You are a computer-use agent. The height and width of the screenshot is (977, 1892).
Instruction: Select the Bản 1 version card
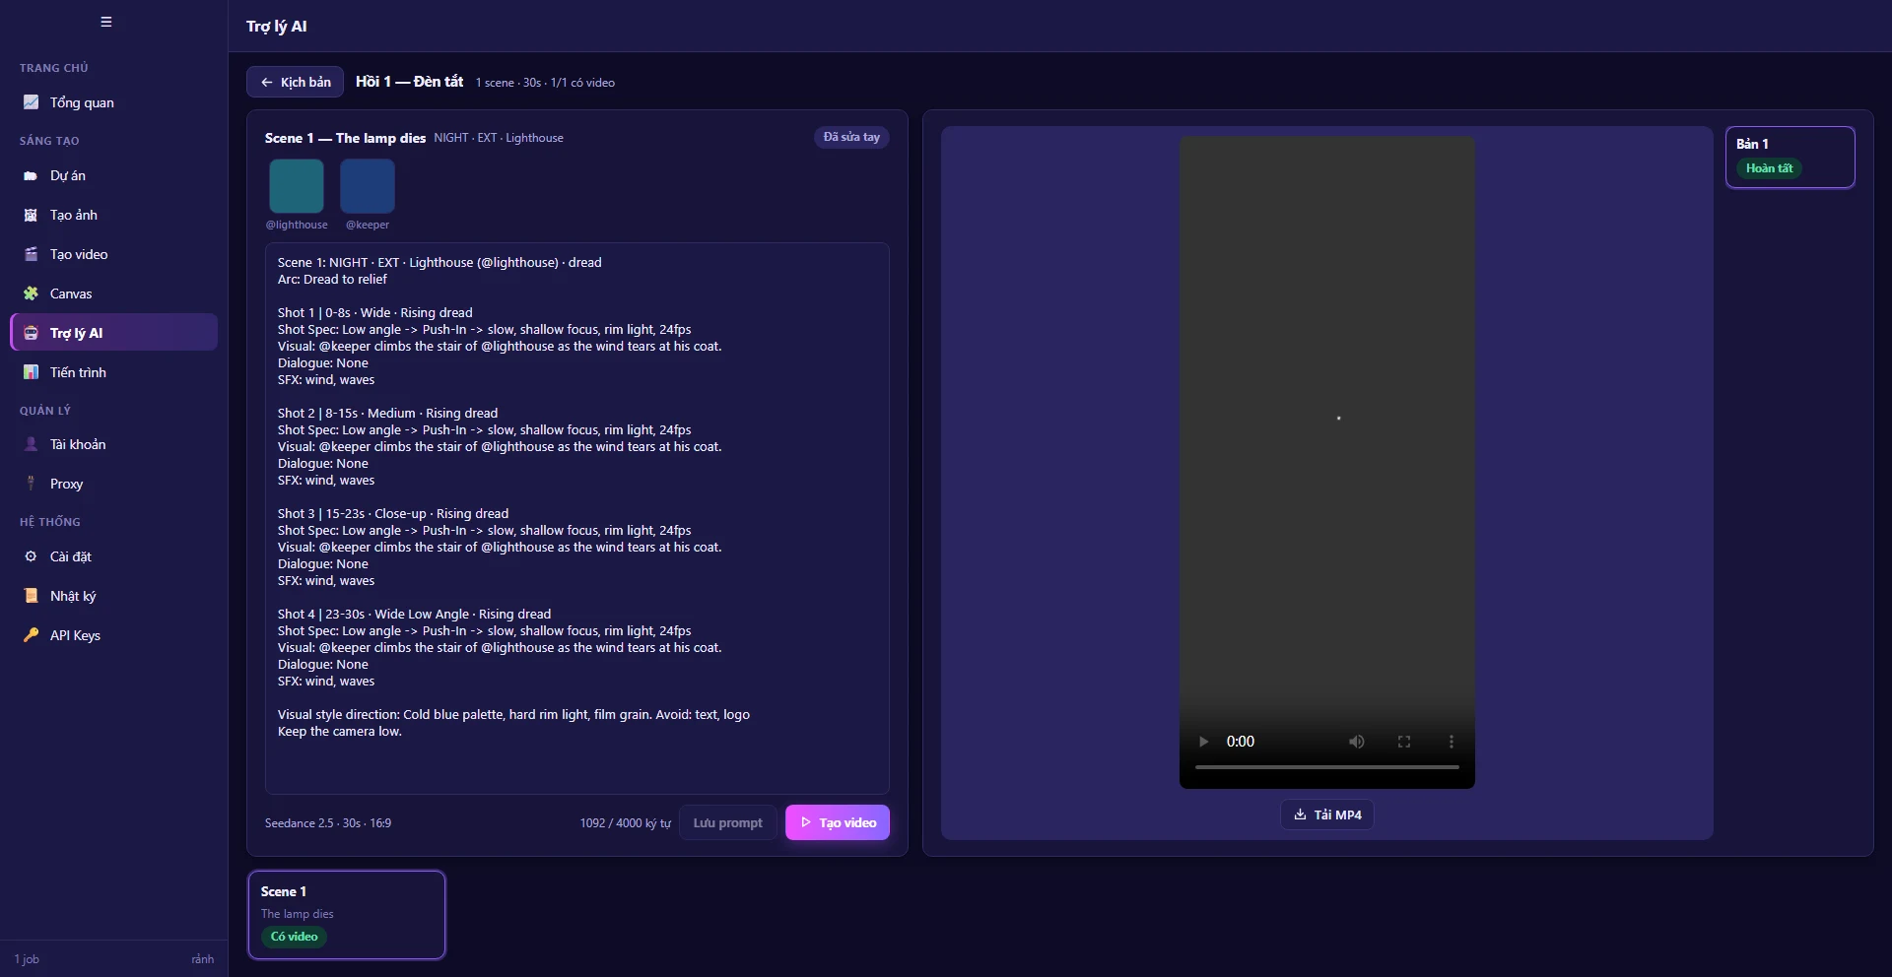pyautogui.click(x=1790, y=157)
